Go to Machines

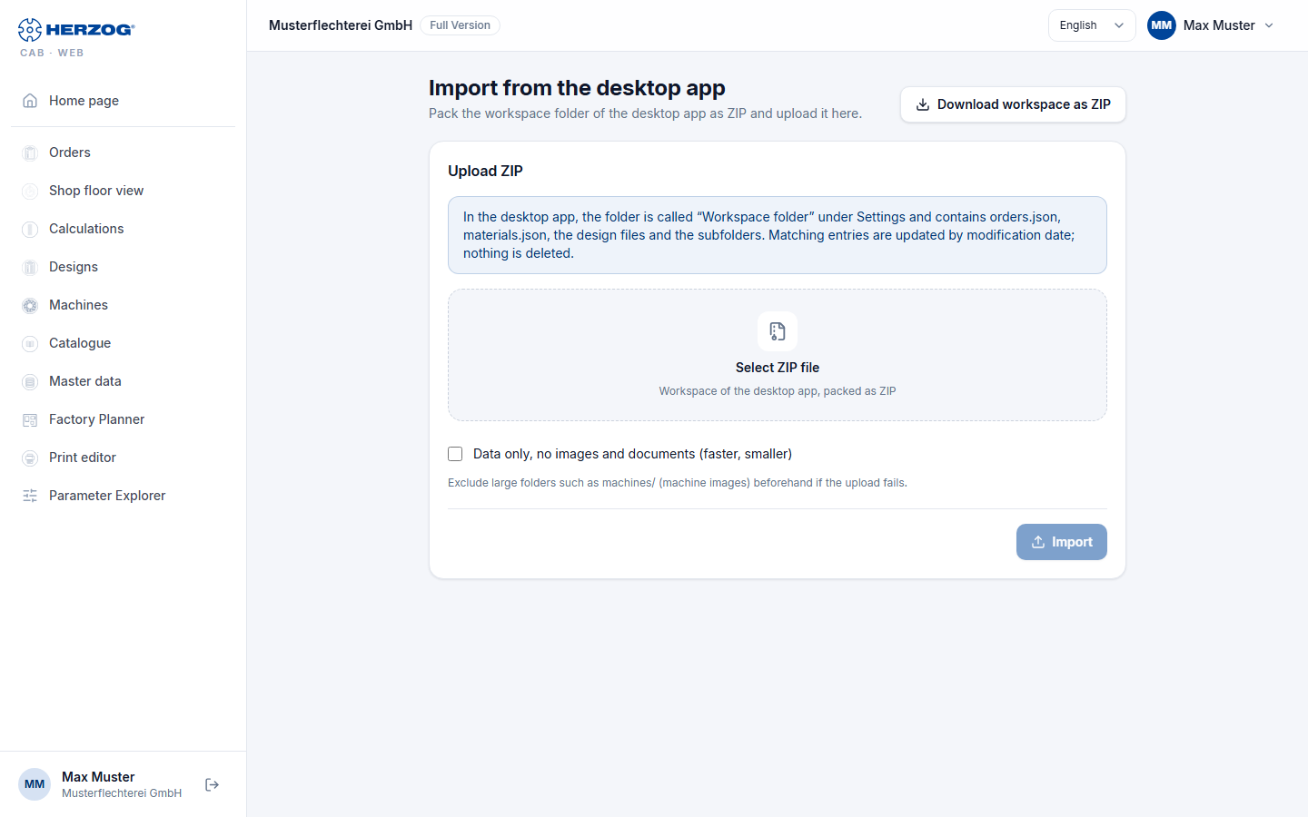[123, 305]
